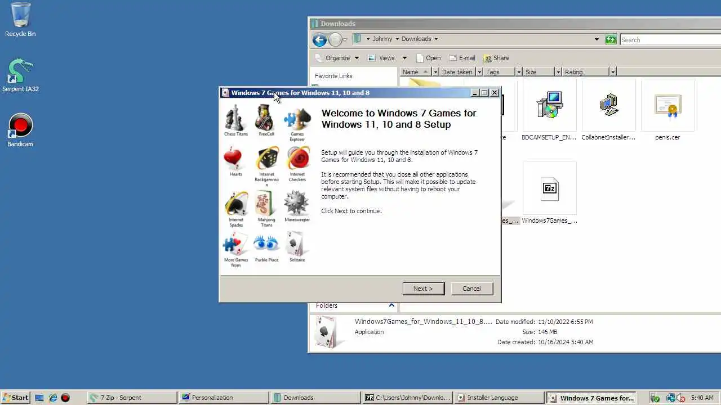Click Next to continue setup
The width and height of the screenshot is (721, 405).
424,289
